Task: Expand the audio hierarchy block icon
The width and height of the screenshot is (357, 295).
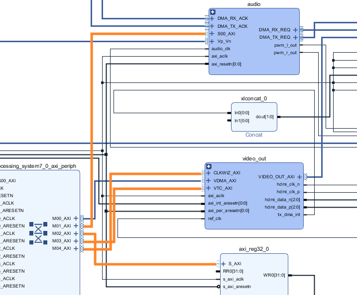Action: (213, 12)
